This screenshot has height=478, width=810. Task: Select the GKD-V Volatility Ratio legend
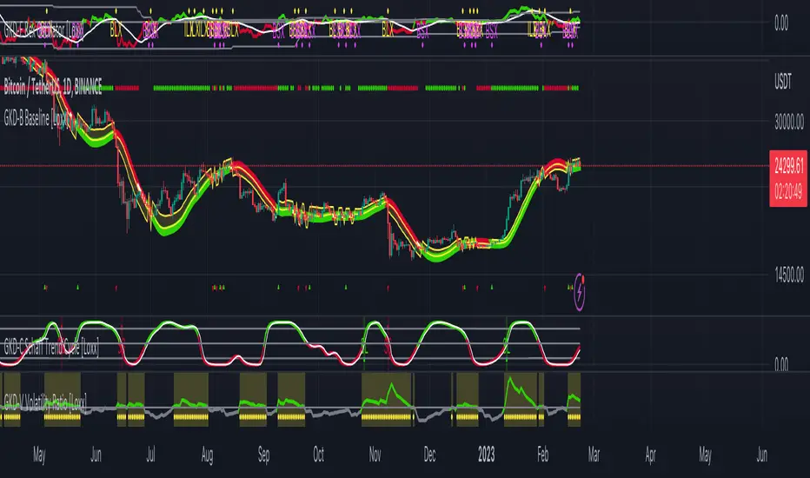[45, 402]
